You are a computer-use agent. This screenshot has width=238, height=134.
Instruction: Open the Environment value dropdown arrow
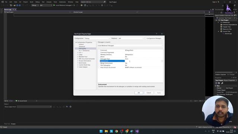coord(162,61)
